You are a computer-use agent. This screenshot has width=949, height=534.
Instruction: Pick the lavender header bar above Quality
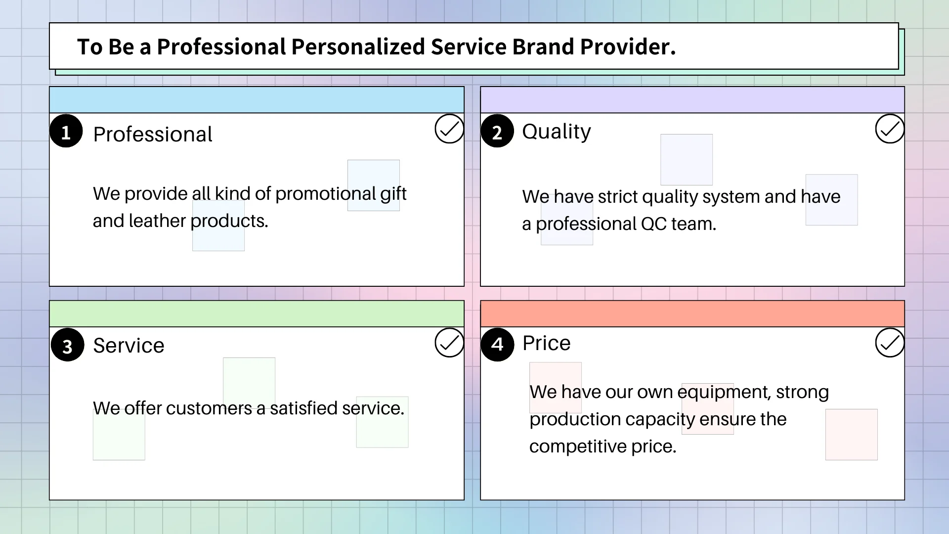point(692,100)
